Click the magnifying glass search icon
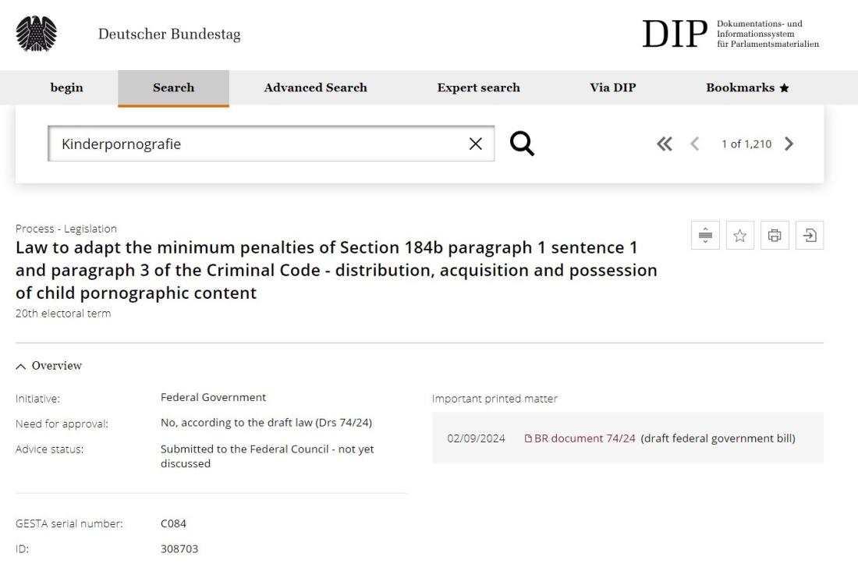 [x=522, y=144]
